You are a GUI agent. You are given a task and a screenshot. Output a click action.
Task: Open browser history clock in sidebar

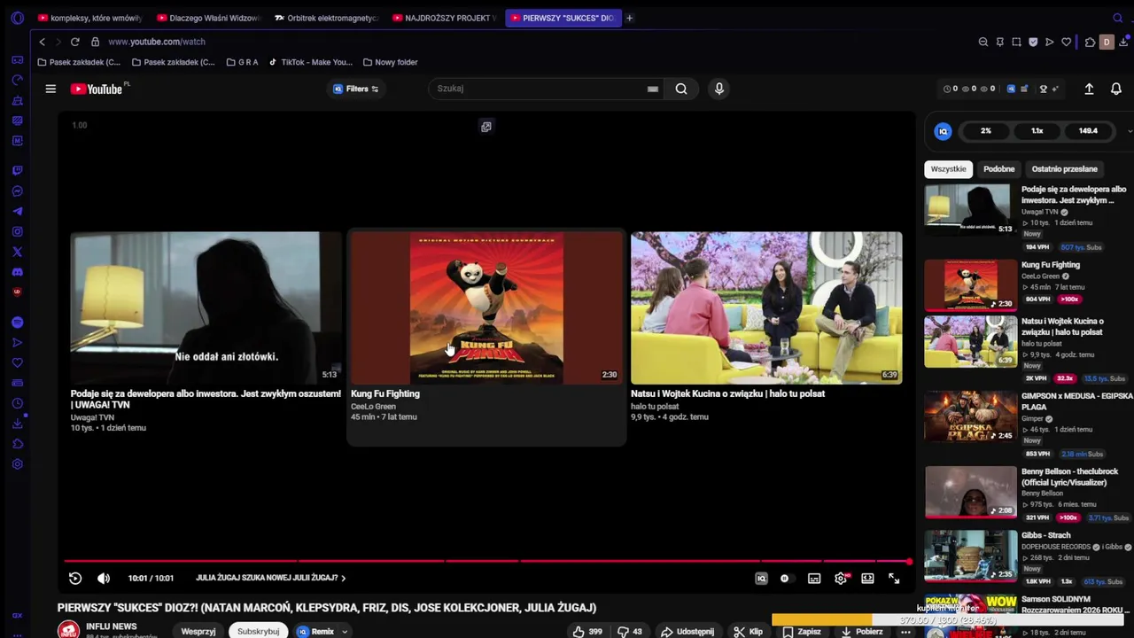[17, 403]
